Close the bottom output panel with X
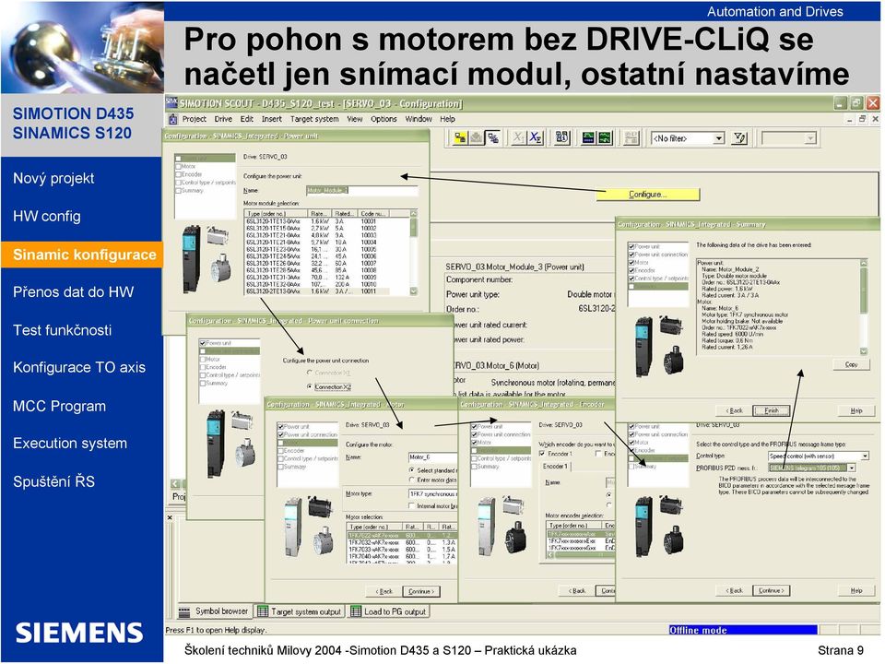885x664 pixels. [170, 517]
